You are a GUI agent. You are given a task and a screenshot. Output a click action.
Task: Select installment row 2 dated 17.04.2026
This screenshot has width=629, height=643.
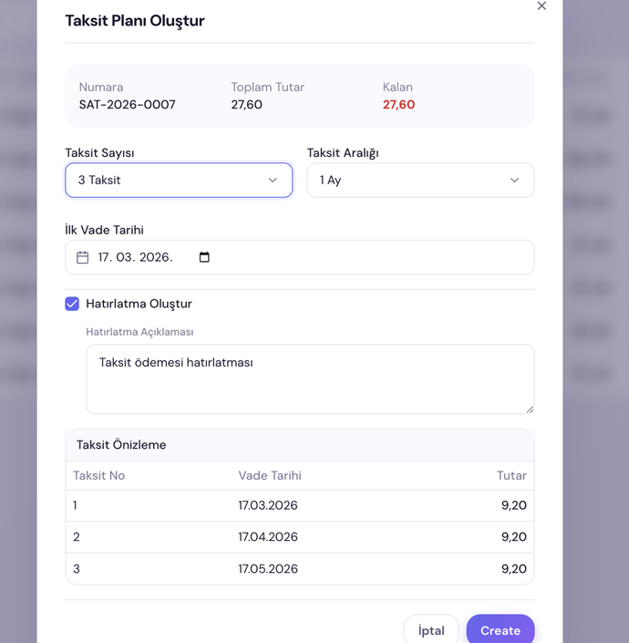click(x=300, y=537)
